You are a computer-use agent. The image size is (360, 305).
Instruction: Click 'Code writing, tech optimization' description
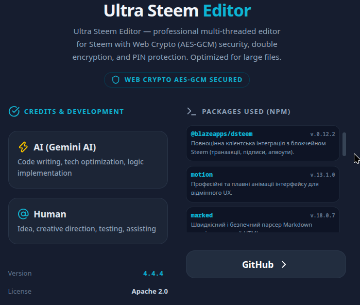coord(80,167)
